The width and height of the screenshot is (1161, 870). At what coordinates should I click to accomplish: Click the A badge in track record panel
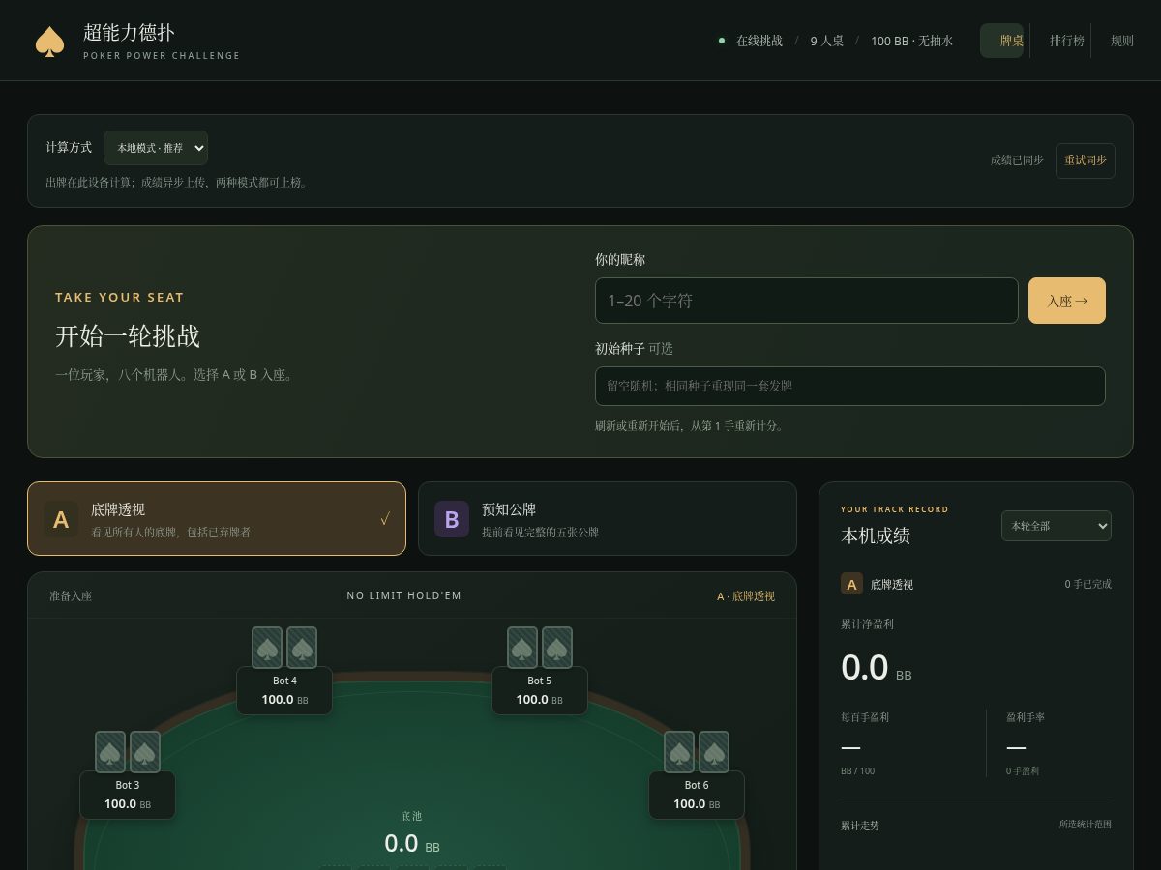click(851, 584)
